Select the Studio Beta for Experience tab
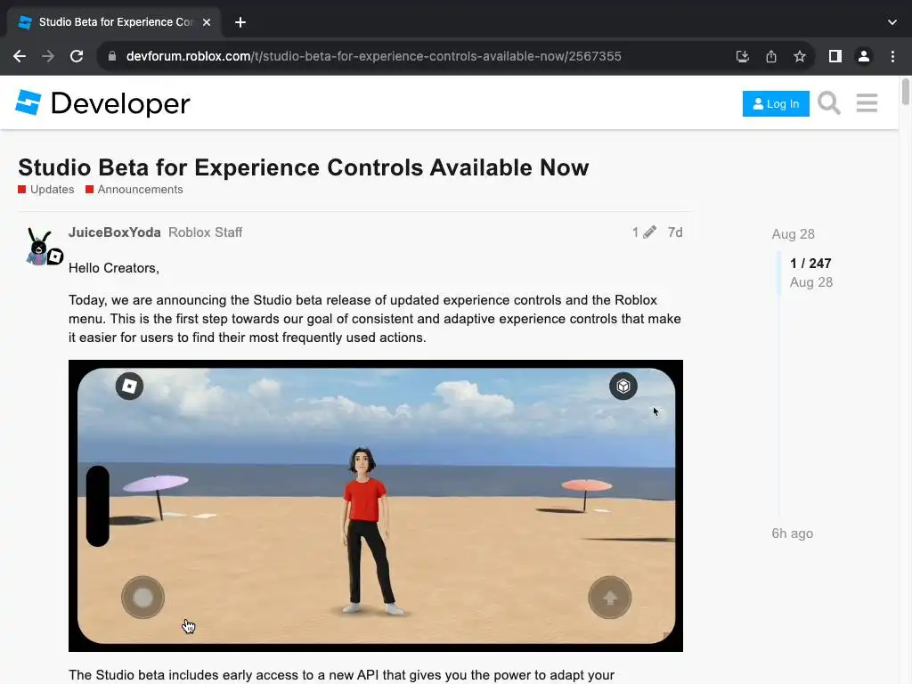912x684 pixels. (x=114, y=22)
